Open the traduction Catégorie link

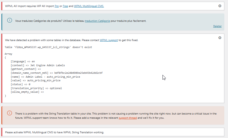[97, 21]
